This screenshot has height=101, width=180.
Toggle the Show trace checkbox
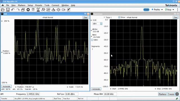coord(119,17)
